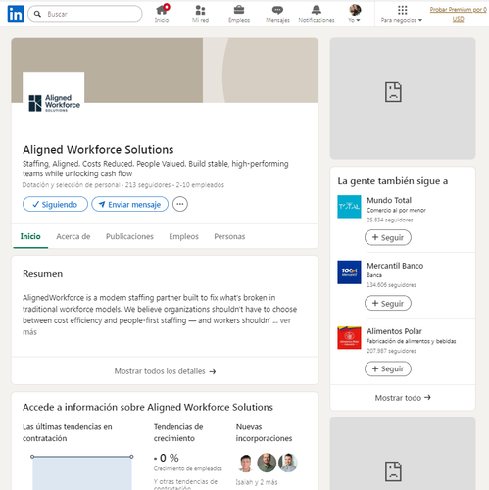The width and height of the screenshot is (489, 490).
Task: Follow Alimentos Polar with Seguir
Action: click(388, 368)
